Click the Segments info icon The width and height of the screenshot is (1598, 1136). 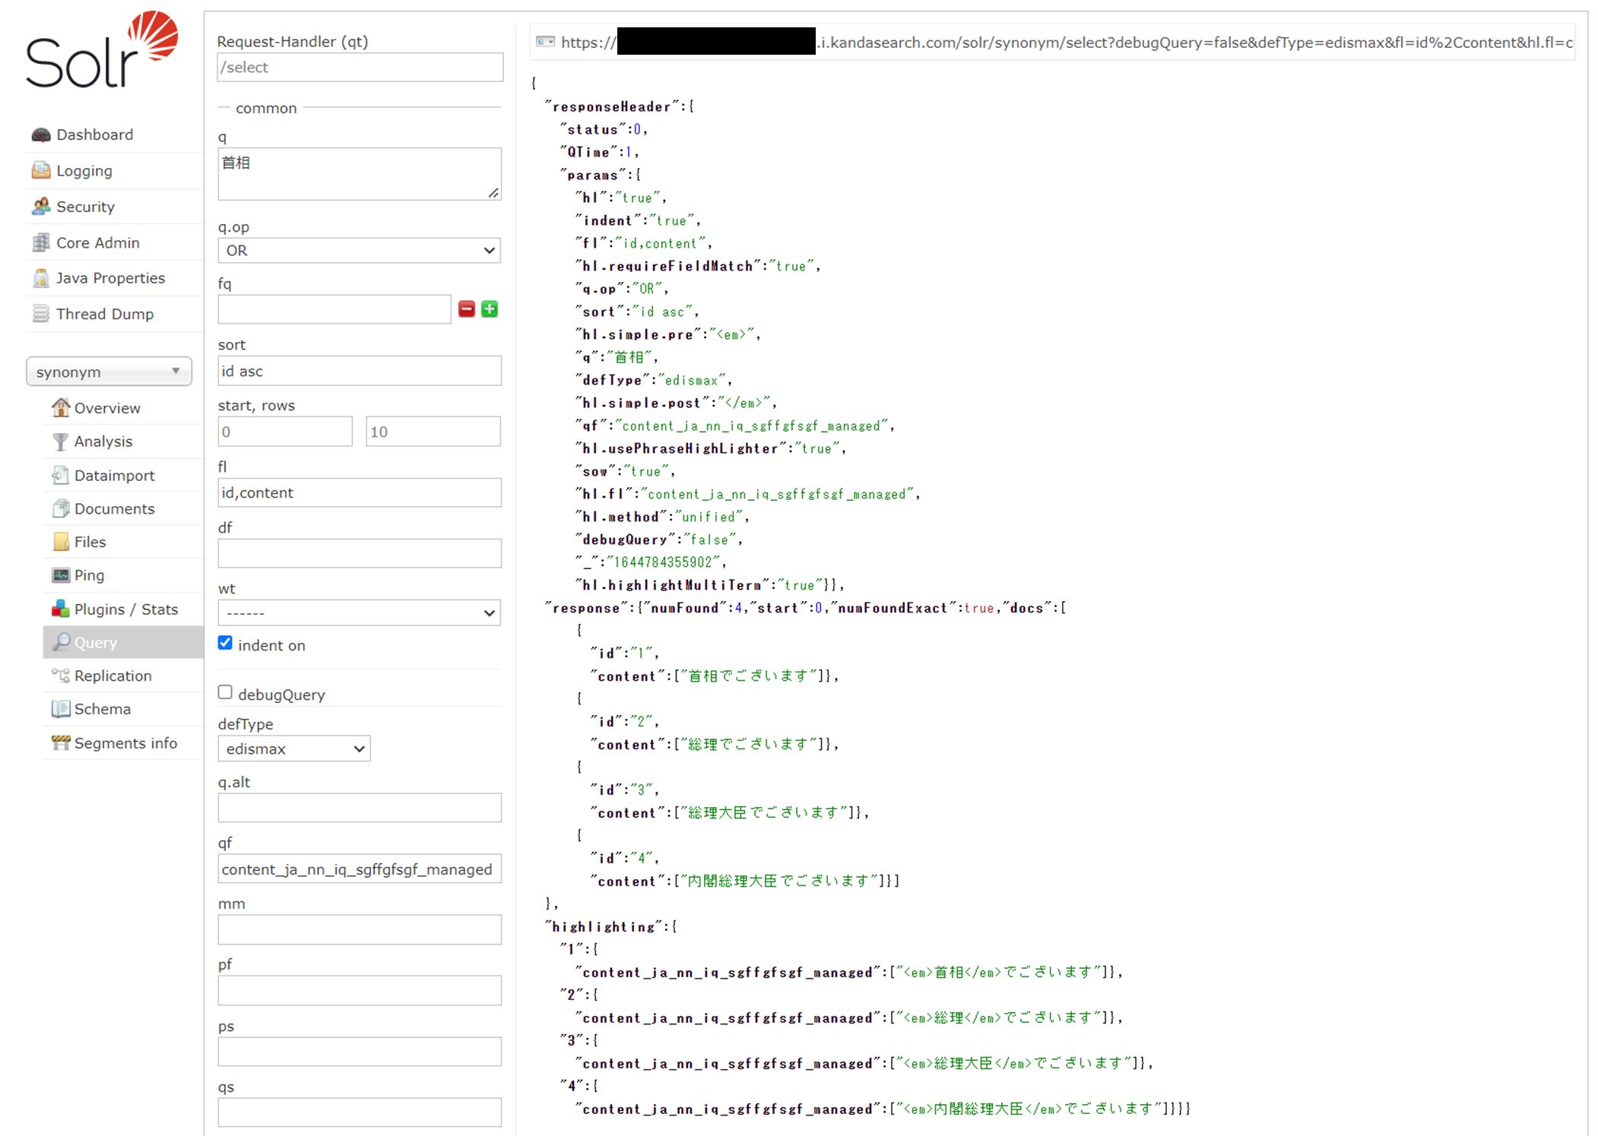click(x=60, y=742)
